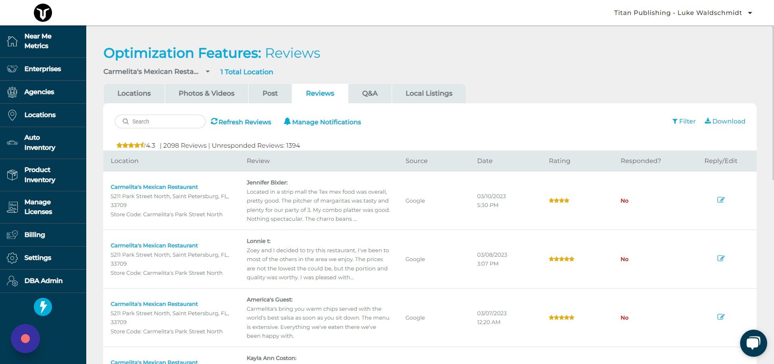Open Product Inventory menu item
This screenshot has height=364, width=774.
pyautogui.click(x=43, y=175)
